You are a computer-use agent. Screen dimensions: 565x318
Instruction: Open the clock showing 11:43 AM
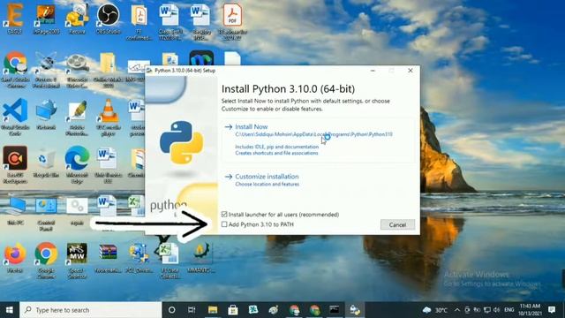[530, 310]
